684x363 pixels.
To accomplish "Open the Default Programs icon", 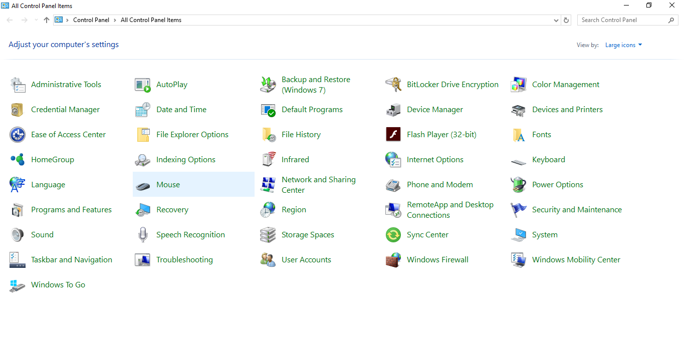I will tap(268, 110).
